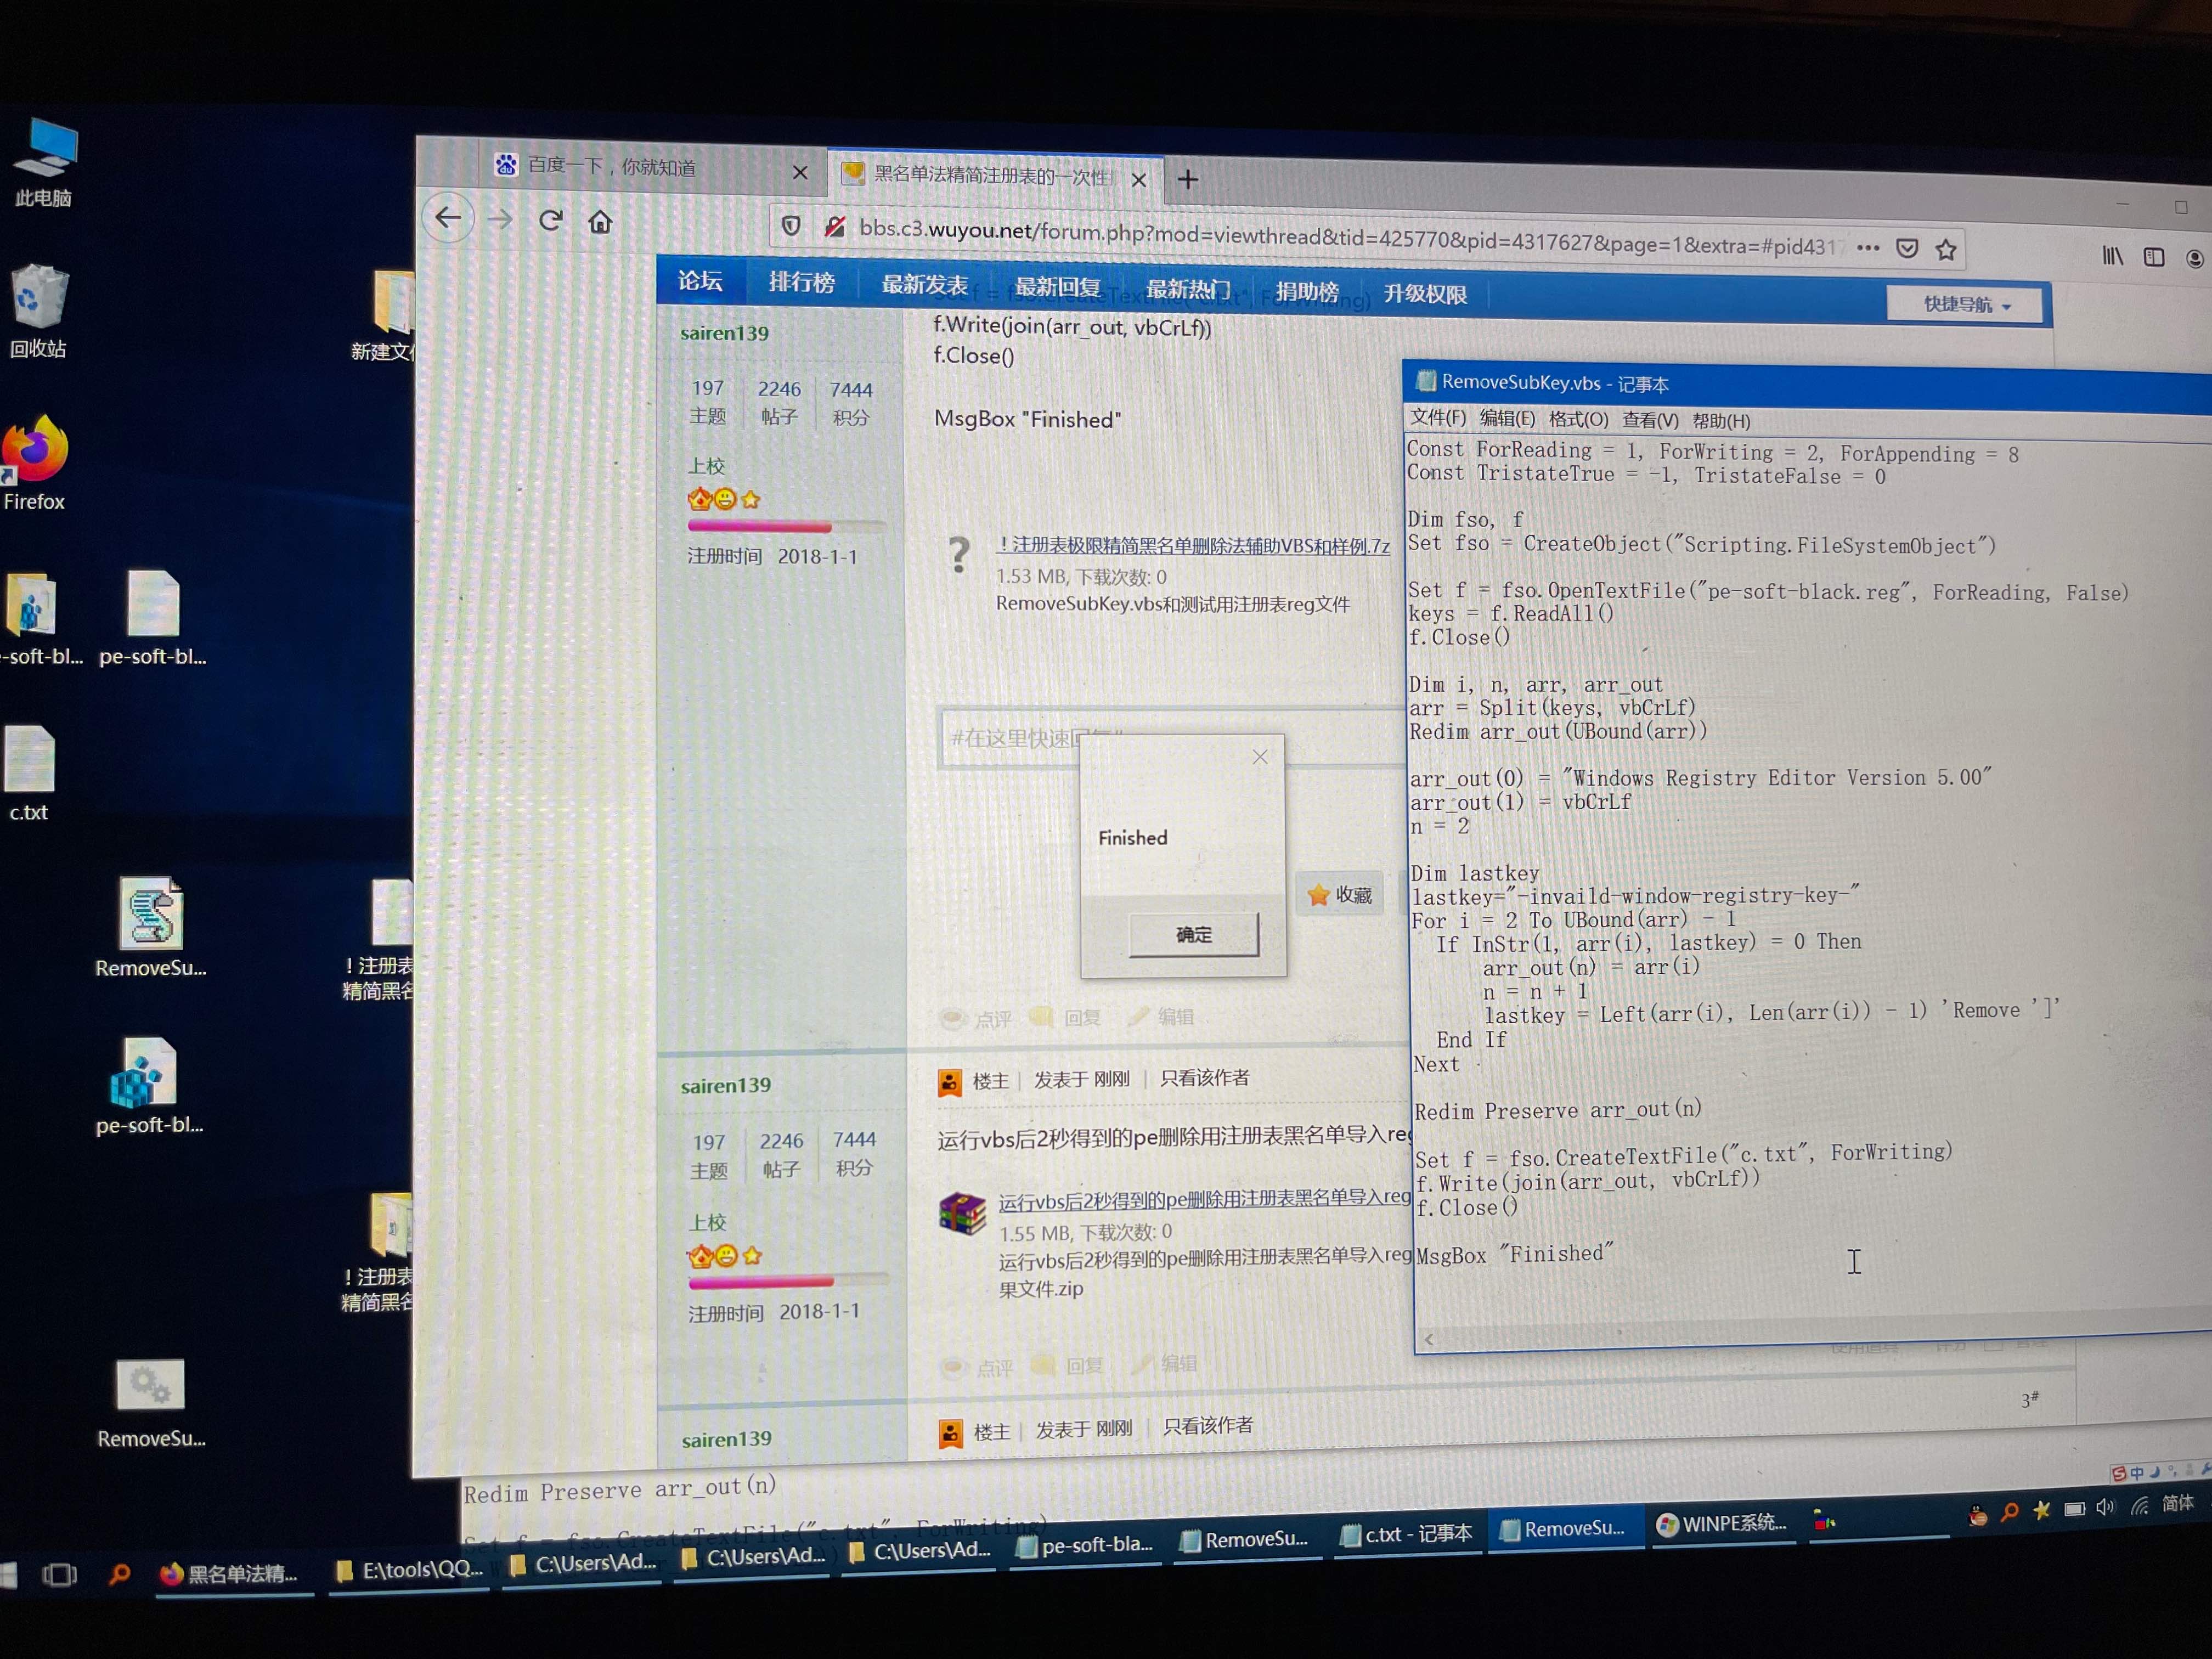Go forward in the Firefox browser
Viewport: 2212px width, 1659px height.
(500, 219)
